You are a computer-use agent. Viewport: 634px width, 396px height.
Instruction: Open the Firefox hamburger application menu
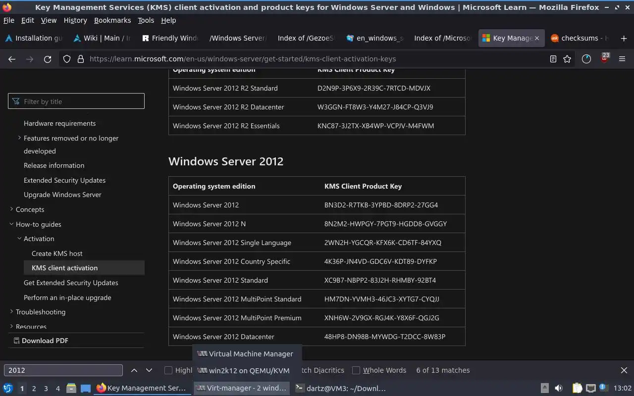[x=622, y=59]
